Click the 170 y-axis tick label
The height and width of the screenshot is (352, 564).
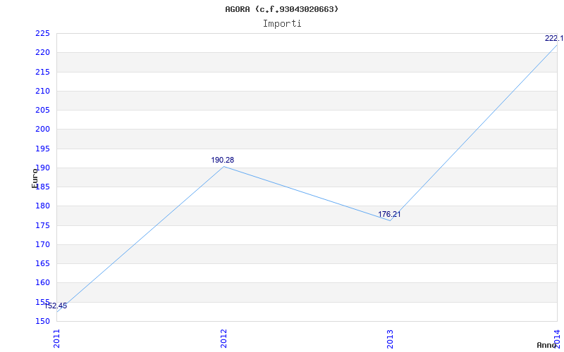point(42,244)
